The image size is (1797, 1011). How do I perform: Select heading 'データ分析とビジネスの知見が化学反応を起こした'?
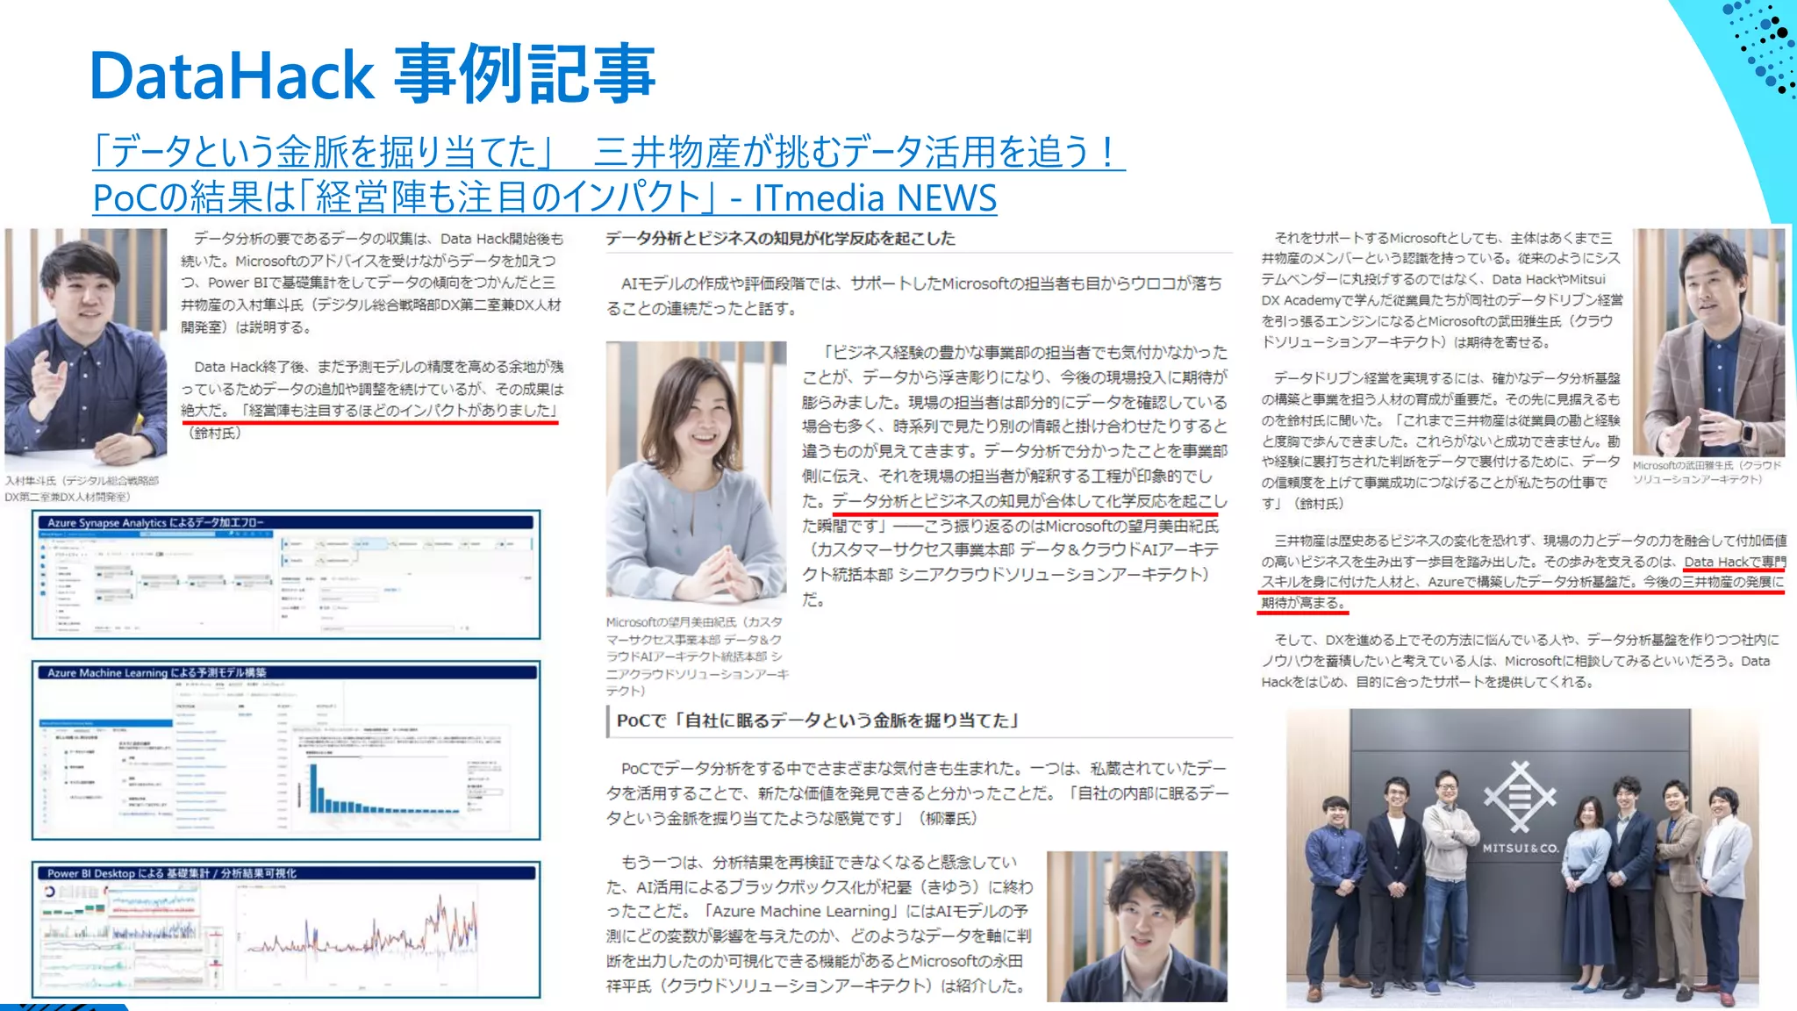780,238
